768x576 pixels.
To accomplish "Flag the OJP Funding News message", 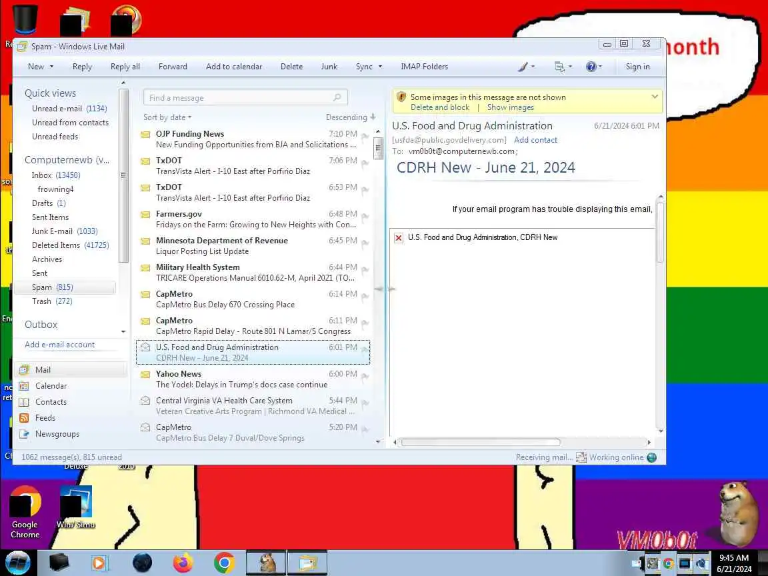I will coord(365,136).
